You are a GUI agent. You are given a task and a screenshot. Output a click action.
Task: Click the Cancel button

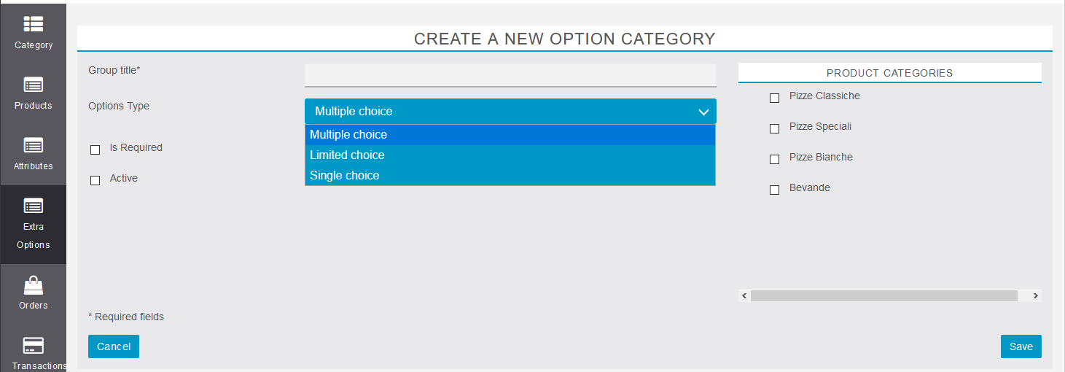click(x=114, y=346)
